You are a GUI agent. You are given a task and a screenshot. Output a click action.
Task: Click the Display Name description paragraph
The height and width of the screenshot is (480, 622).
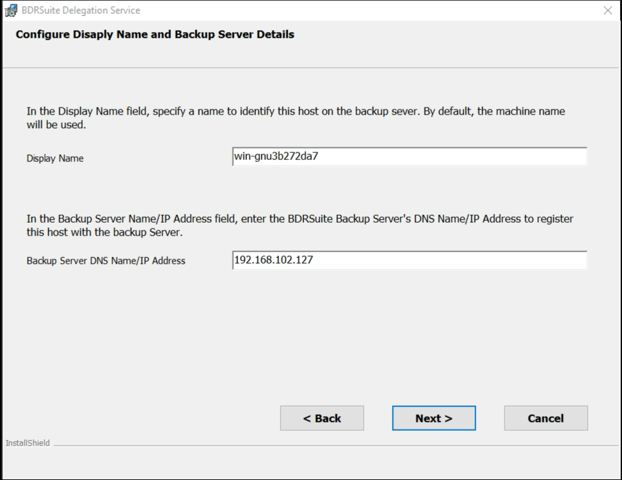tap(296, 118)
